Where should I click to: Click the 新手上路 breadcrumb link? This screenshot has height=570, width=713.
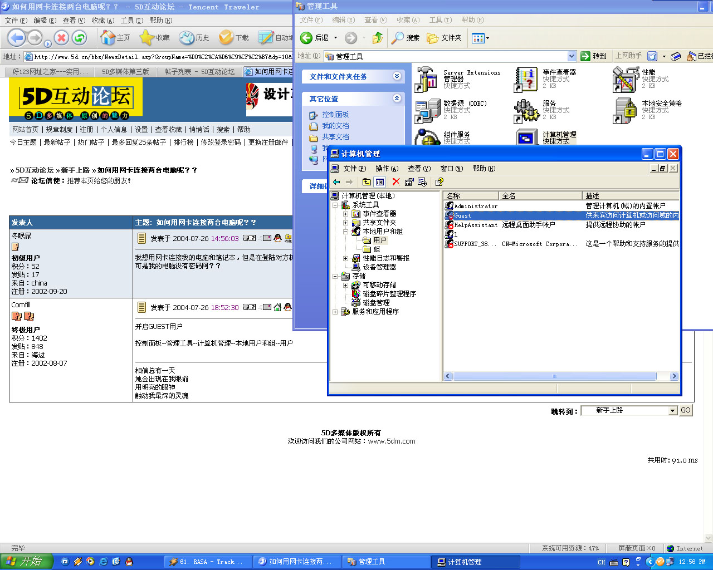tap(75, 170)
